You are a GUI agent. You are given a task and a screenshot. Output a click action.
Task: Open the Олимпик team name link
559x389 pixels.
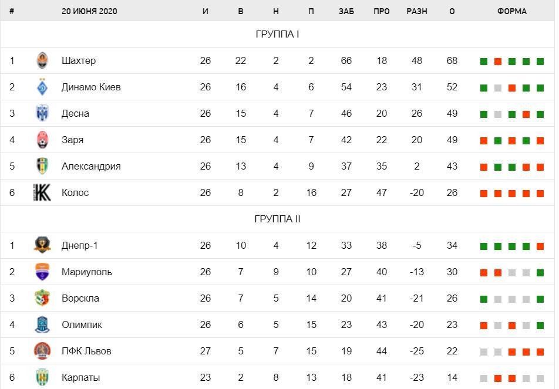(x=82, y=324)
